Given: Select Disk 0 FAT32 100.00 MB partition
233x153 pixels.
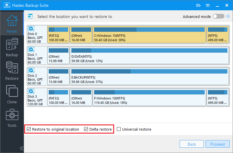Looking at the screenshot, I should (x=58, y=34).
